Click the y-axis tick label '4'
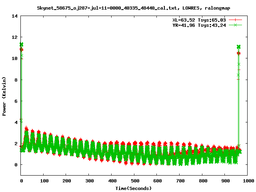This screenshot has height=192, width=256. [16, 122]
